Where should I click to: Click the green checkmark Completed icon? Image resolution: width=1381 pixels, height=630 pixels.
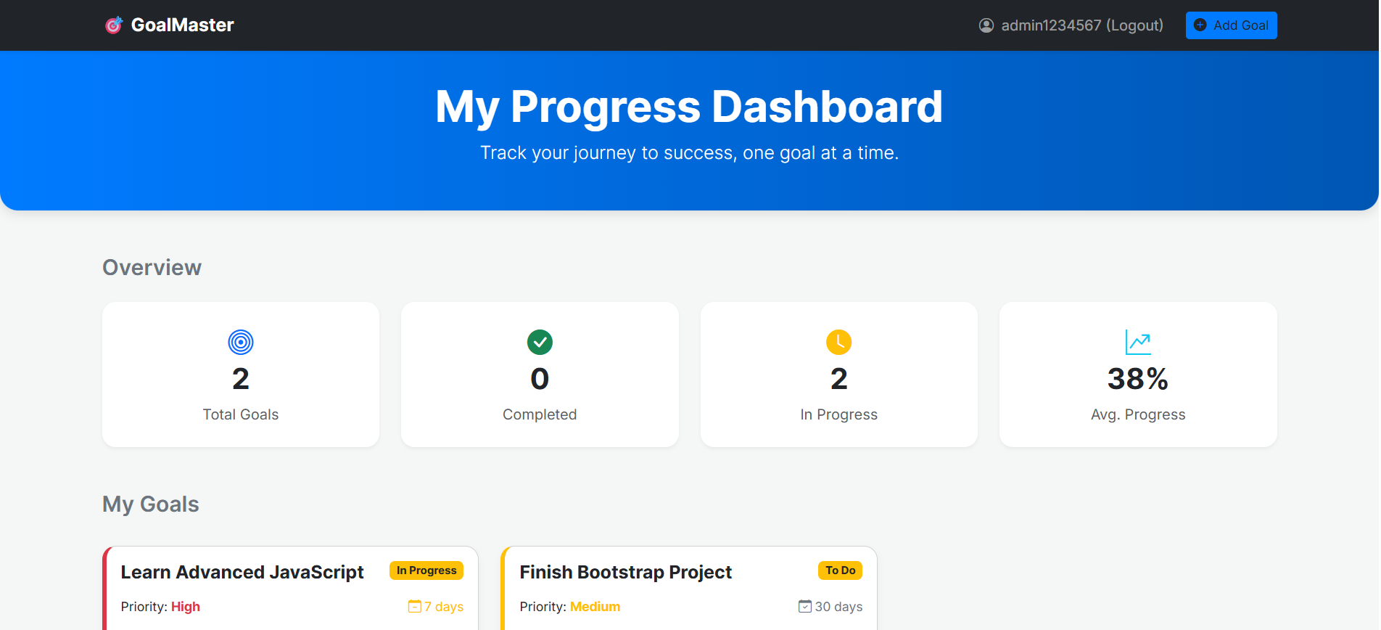pyautogui.click(x=540, y=342)
